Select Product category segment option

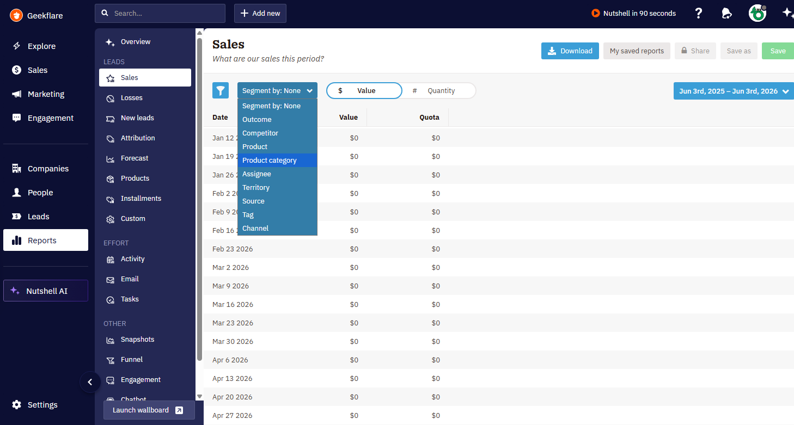(x=277, y=161)
